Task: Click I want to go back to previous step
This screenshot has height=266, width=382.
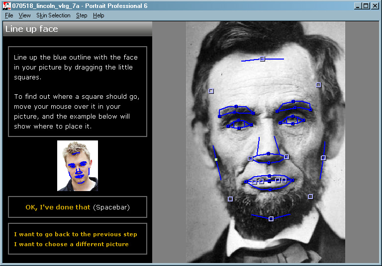Action: point(76,234)
